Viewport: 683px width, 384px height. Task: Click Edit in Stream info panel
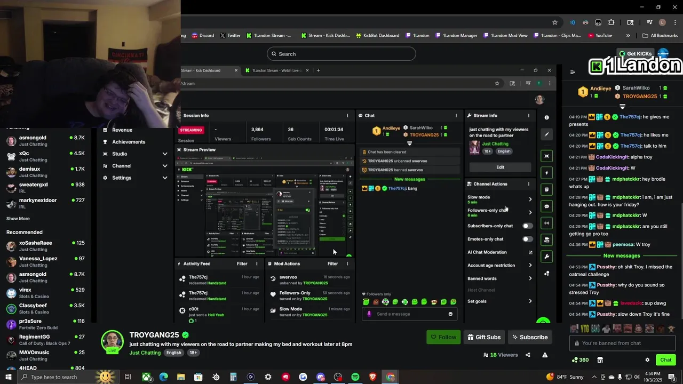click(x=500, y=167)
